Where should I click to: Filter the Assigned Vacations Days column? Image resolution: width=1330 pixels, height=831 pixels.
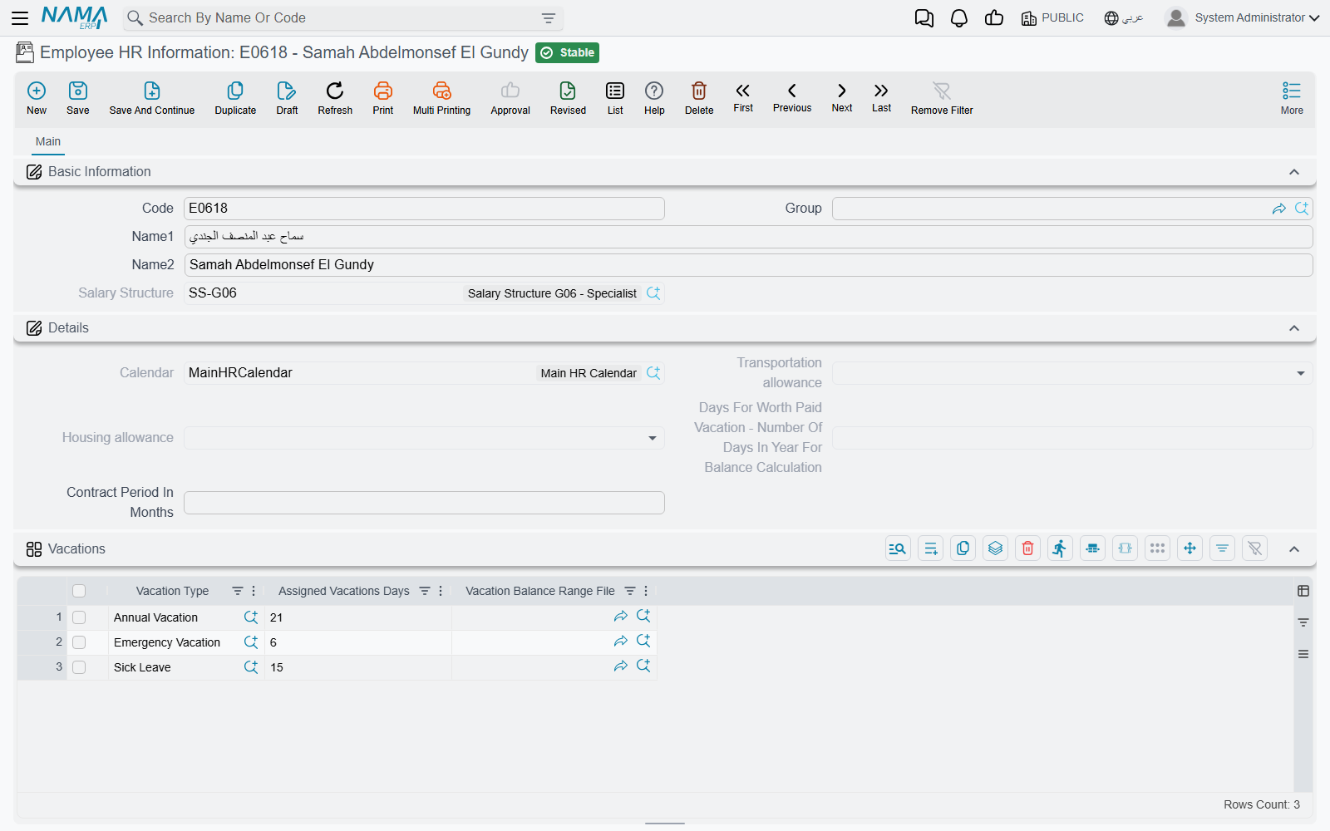pyautogui.click(x=425, y=591)
